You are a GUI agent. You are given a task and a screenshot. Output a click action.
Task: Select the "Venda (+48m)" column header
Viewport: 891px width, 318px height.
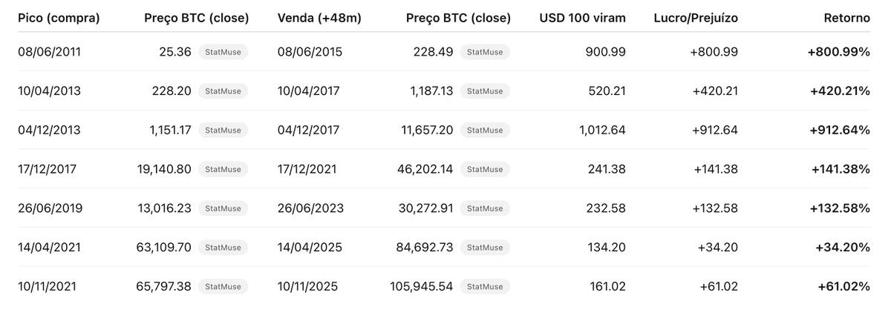click(x=319, y=18)
